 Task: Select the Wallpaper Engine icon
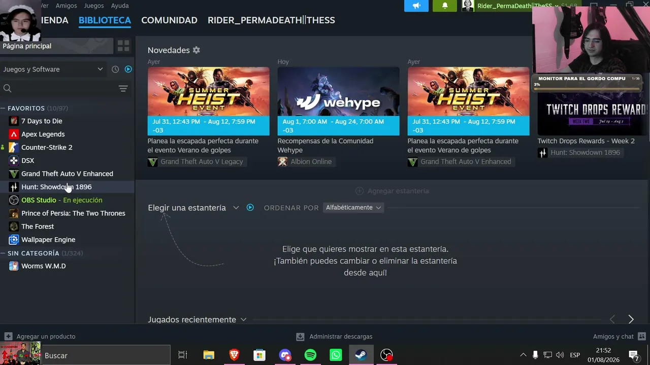[14, 240]
